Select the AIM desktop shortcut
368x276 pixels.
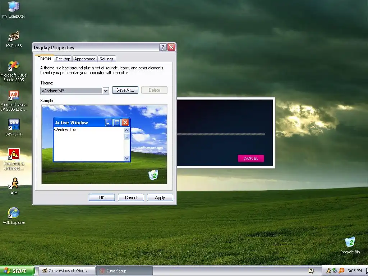14,187
